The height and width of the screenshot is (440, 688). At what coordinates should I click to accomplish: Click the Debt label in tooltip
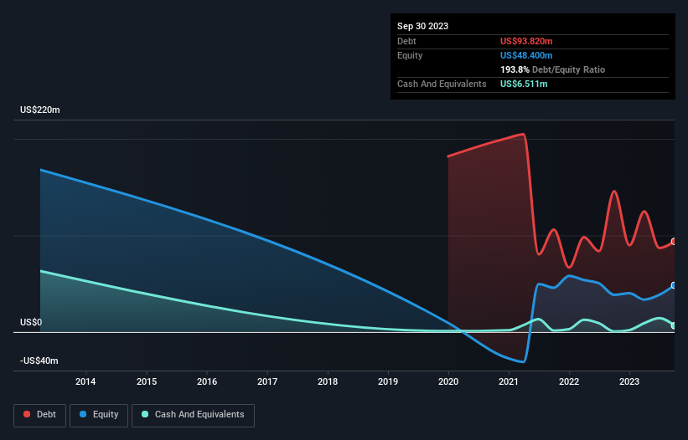click(x=406, y=41)
